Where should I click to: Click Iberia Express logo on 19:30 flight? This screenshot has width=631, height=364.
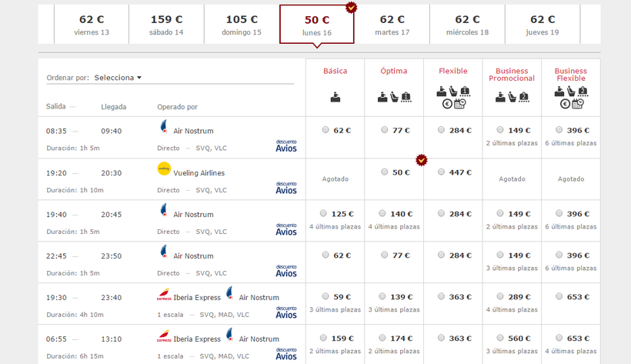(164, 295)
